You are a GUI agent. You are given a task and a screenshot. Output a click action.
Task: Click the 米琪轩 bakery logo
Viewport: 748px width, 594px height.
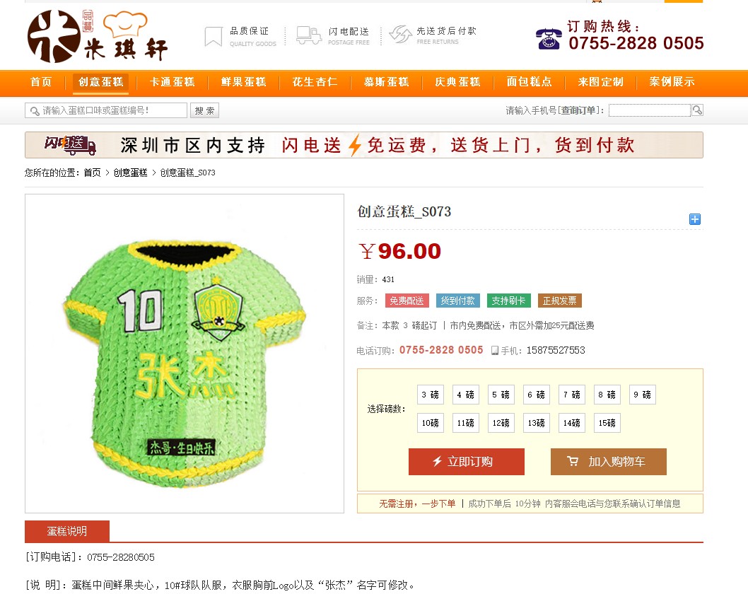tap(98, 36)
